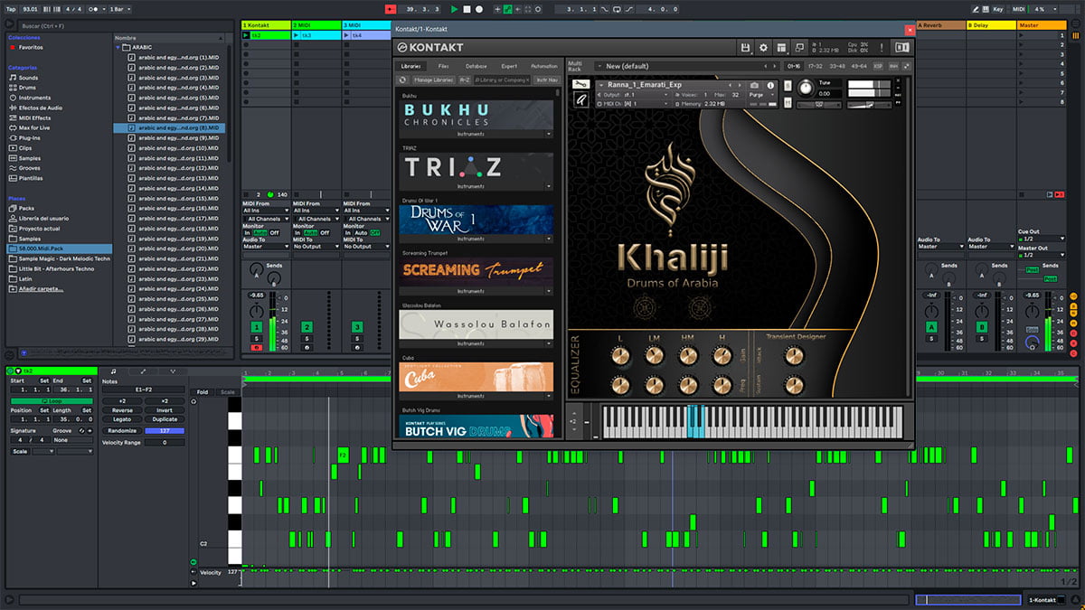
Task: Click the Tune knob in Kontakt instrument
Action: tap(805, 87)
